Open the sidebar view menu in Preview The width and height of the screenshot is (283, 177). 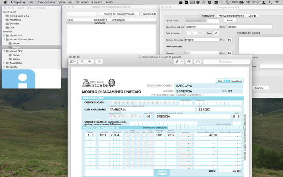pos(73,62)
